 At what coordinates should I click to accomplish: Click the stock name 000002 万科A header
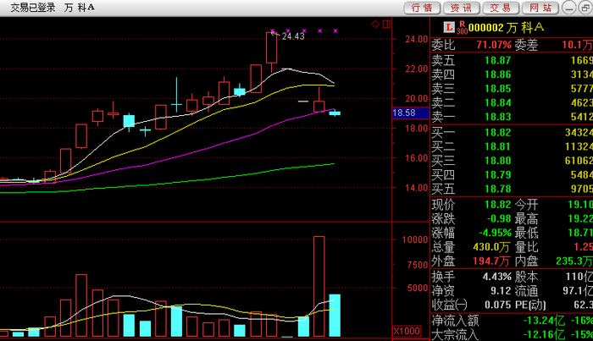click(506, 27)
